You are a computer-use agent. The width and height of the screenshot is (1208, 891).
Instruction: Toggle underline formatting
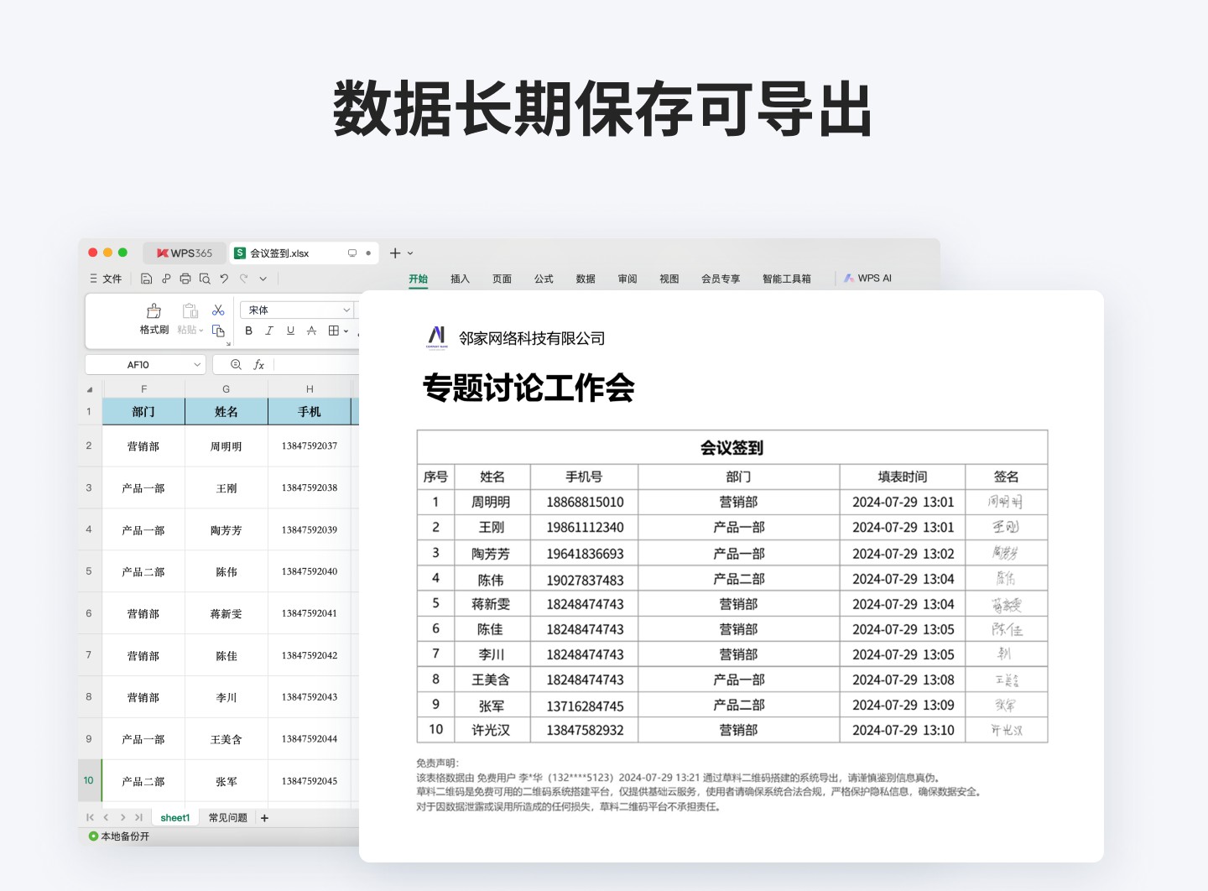tap(289, 331)
